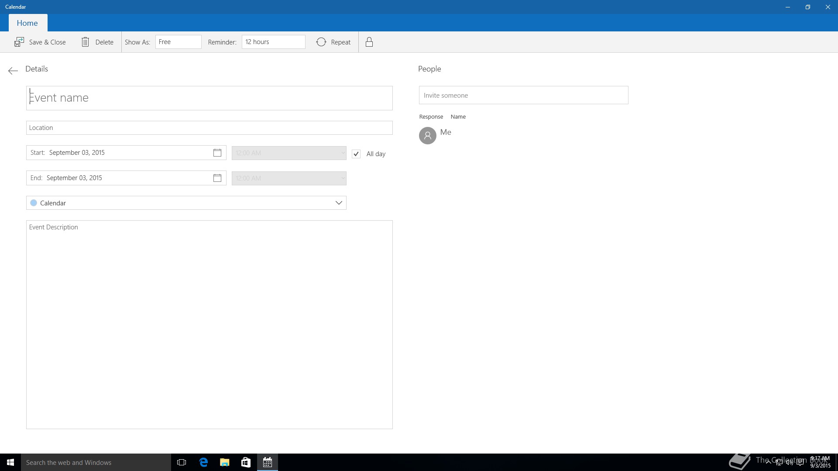Click the Repeat circular arrows icon

point(321,42)
